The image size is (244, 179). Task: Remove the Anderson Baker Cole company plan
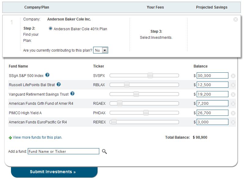(235, 19)
